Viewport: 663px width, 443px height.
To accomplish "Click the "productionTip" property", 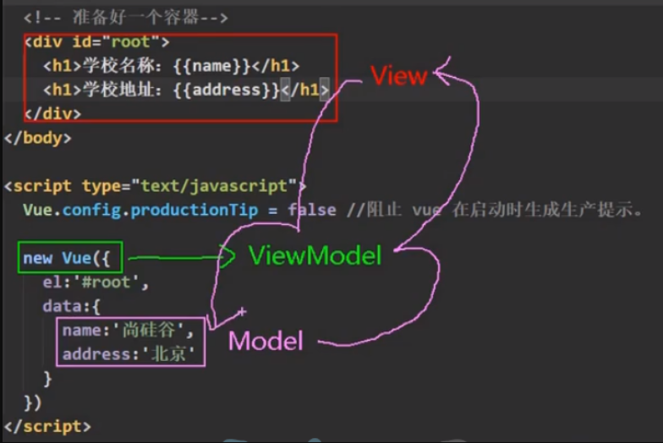I will [195, 210].
